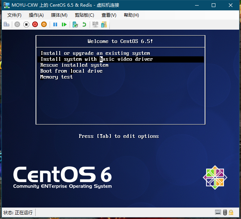Create a checkpoint using the snapshot icon
The width and height of the screenshot is (241, 219).
pyautogui.click(x=75, y=24)
